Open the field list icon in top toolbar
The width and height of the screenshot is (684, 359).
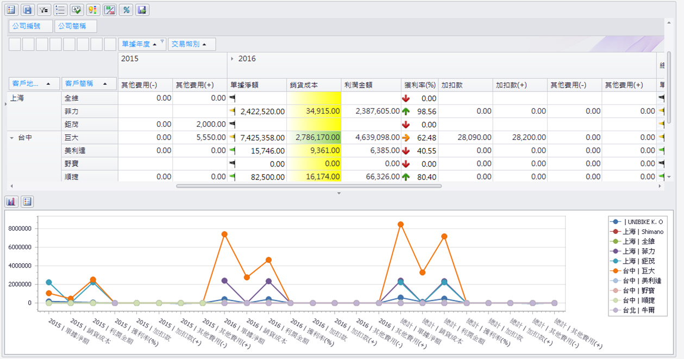click(11, 10)
